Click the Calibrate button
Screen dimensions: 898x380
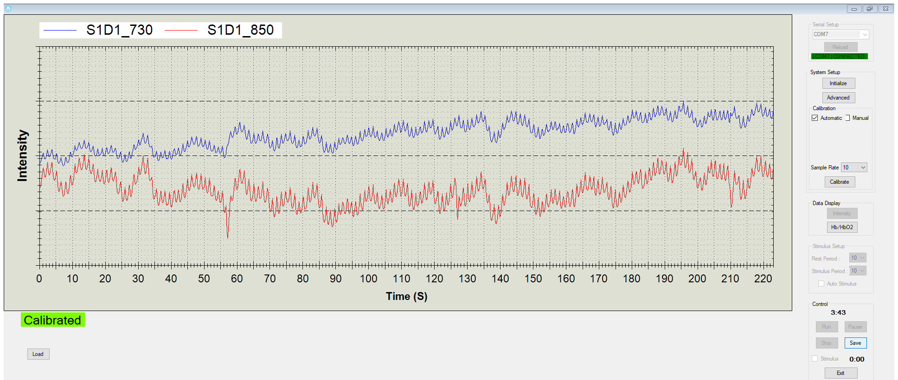[840, 182]
